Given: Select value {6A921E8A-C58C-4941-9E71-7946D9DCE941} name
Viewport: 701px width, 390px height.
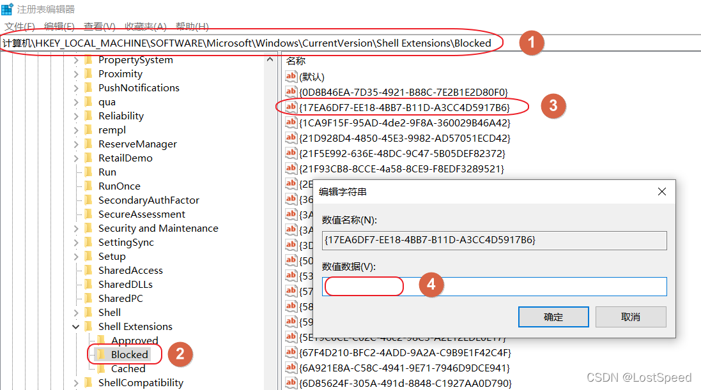Looking at the screenshot, I should coord(404,368).
